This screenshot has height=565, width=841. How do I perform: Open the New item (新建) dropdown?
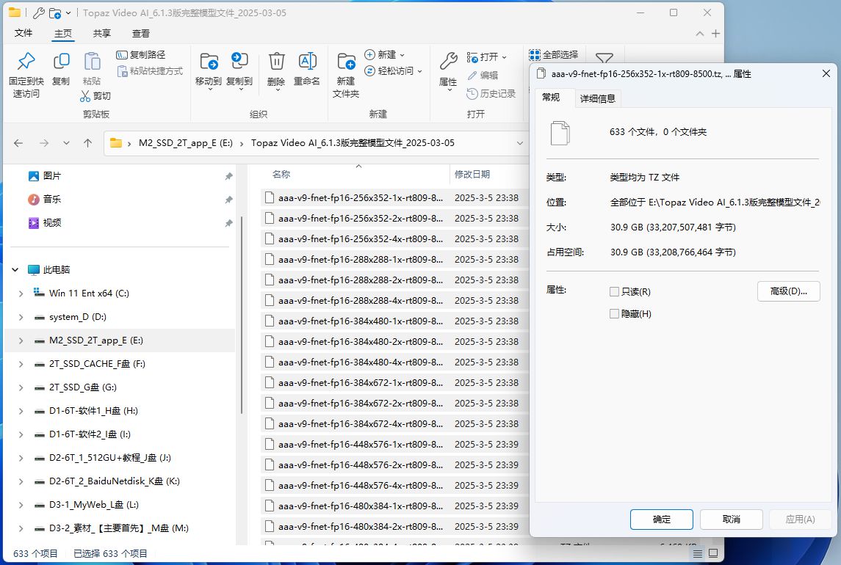pos(385,55)
